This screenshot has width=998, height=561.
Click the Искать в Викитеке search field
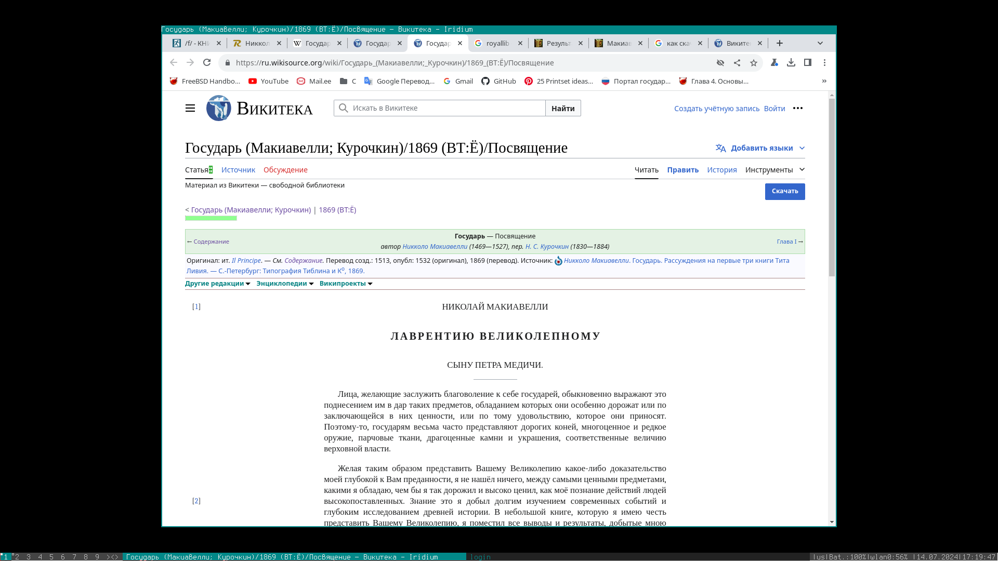click(447, 108)
